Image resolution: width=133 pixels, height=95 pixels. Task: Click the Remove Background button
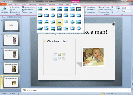4,10
